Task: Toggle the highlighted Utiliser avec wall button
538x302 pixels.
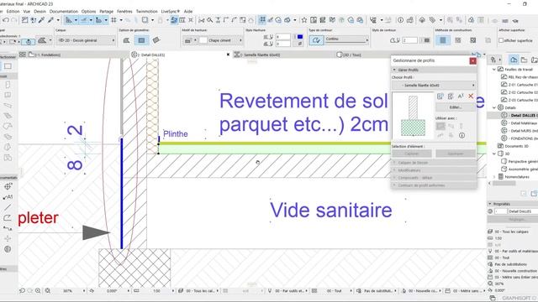Action: [440, 126]
